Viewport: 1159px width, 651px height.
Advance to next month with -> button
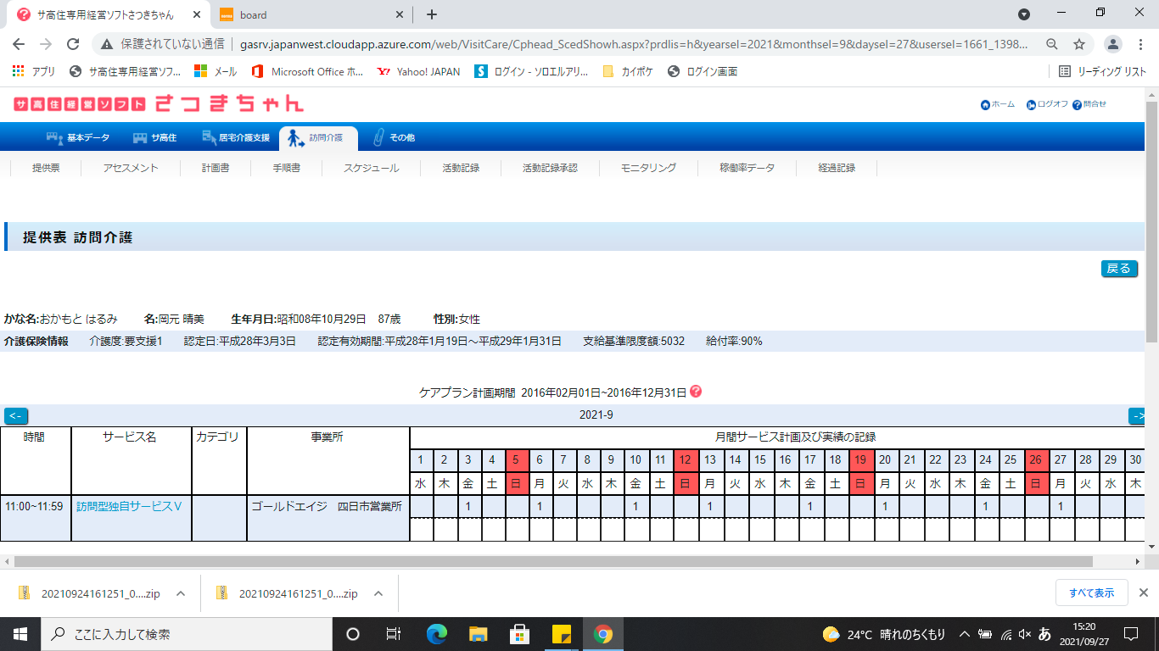(x=1137, y=415)
